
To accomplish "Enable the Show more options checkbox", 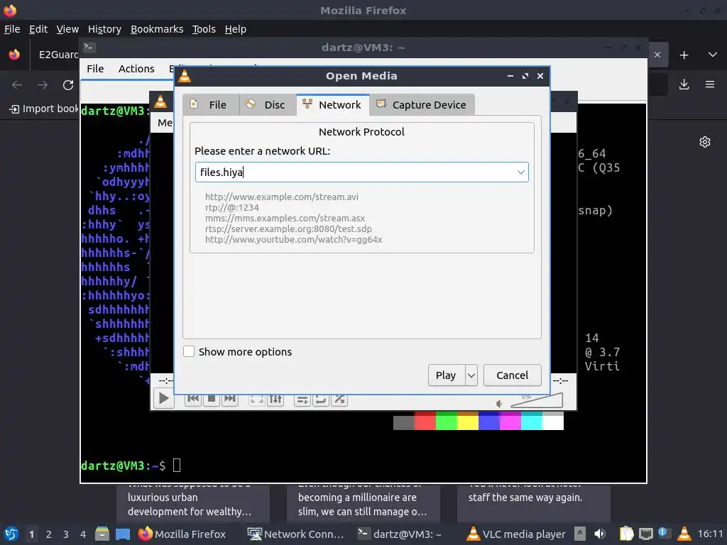I will coord(189,351).
